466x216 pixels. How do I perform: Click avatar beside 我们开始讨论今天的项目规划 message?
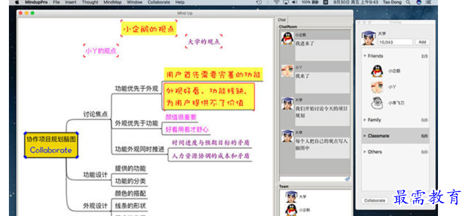pos(287,104)
